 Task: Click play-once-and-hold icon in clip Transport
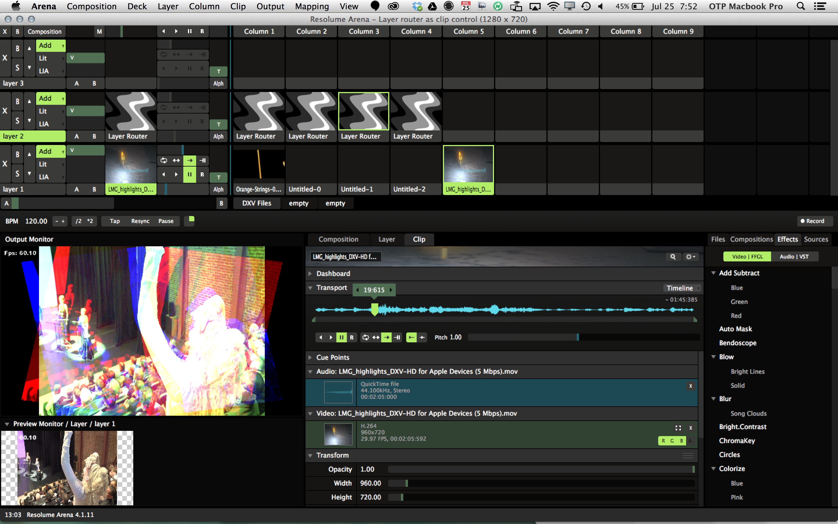pos(397,337)
